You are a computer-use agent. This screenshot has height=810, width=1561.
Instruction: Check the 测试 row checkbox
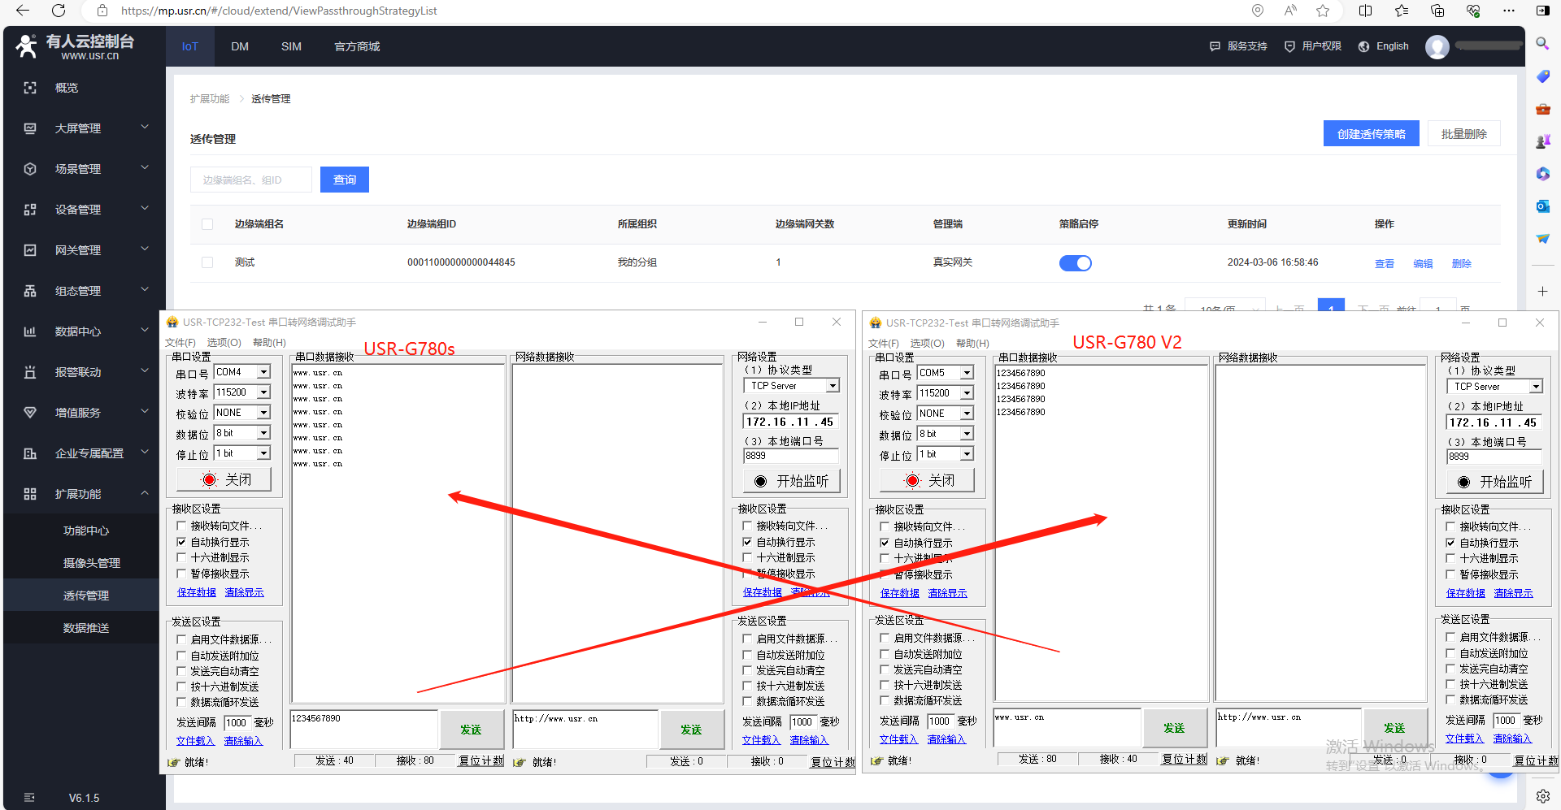coord(207,262)
